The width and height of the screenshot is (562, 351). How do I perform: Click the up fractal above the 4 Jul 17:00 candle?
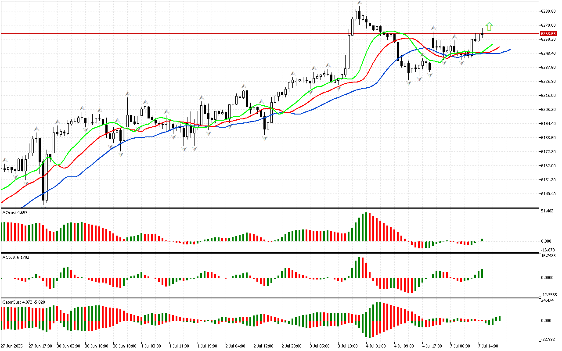click(433, 27)
